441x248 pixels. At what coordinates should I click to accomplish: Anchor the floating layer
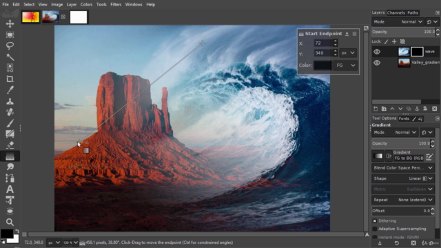[x=417, y=109]
